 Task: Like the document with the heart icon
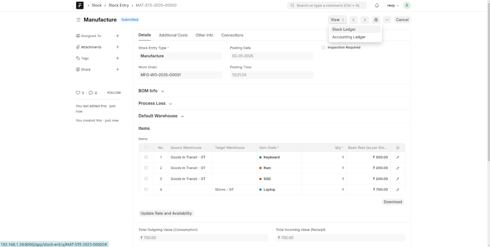[x=78, y=93]
